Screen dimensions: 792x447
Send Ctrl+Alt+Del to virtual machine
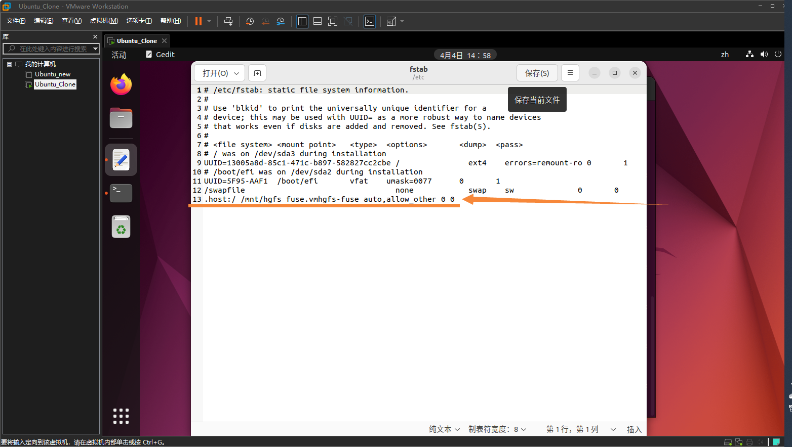(x=228, y=21)
